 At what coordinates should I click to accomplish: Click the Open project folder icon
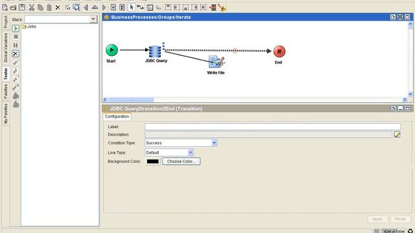pyautogui.click(x=13, y=8)
